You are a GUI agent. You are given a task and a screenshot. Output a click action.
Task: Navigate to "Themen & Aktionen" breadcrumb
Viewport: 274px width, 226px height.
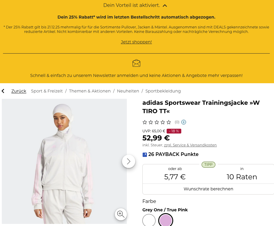[x=90, y=91]
